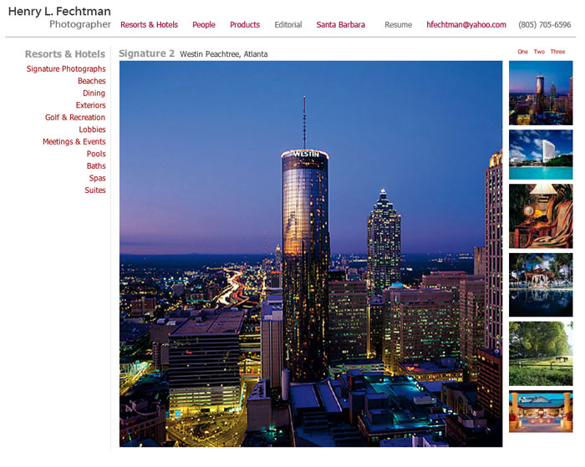Switch to thumbnail page One

pyautogui.click(x=522, y=52)
